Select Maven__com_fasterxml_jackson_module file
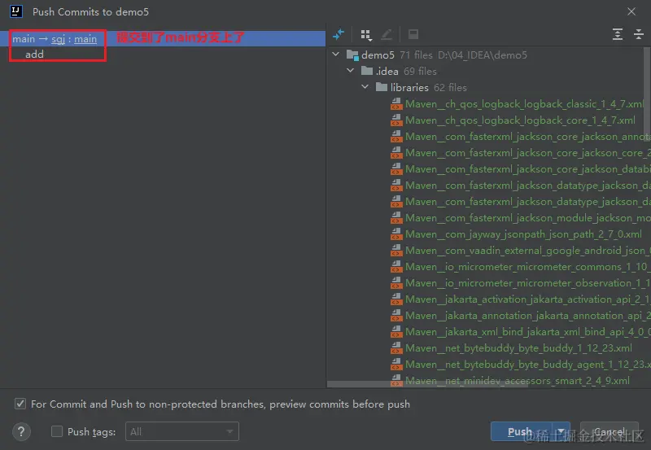This screenshot has width=651, height=450. (x=526, y=217)
